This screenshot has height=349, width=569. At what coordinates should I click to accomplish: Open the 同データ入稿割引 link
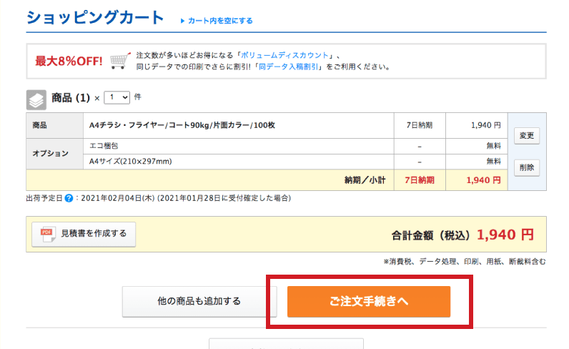click(x=290, y=67)
